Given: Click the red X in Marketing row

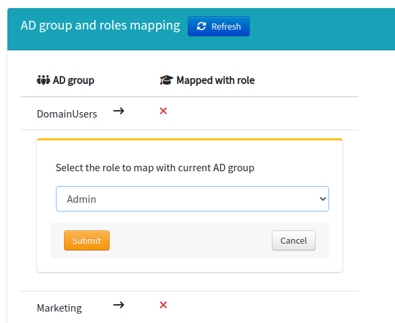Looking at the screenshot, I should tap(164, 305).
